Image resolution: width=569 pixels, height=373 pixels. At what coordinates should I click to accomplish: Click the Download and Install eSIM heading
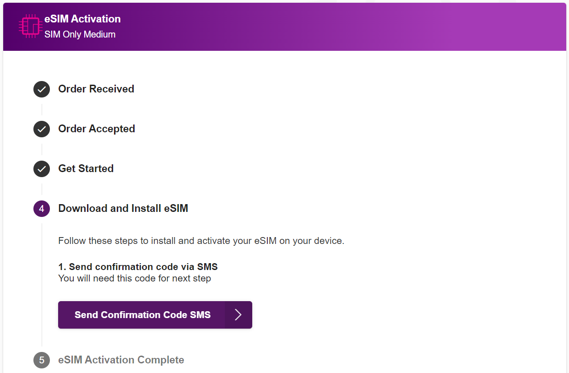[123, 208]
